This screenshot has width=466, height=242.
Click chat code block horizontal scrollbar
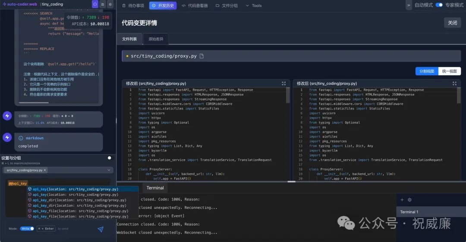pyautogui.click(x=34, y=102)
